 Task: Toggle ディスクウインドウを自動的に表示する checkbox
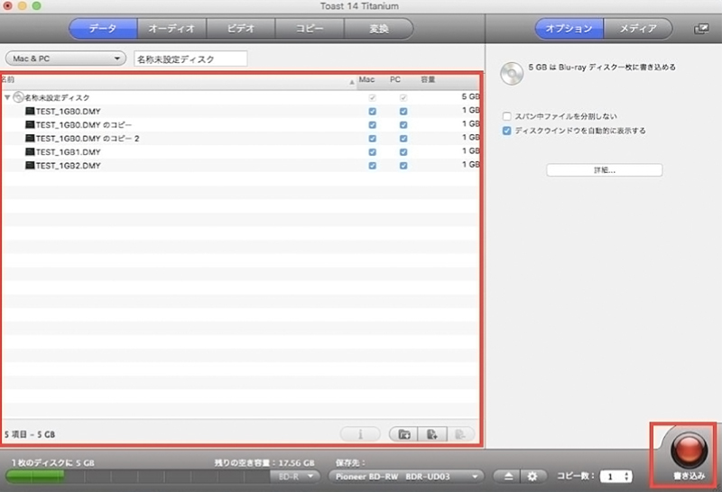(x=507, y=131)
